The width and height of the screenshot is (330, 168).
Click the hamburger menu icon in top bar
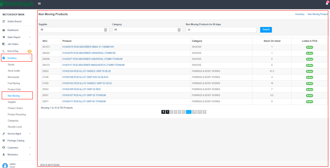click(39, 3)
